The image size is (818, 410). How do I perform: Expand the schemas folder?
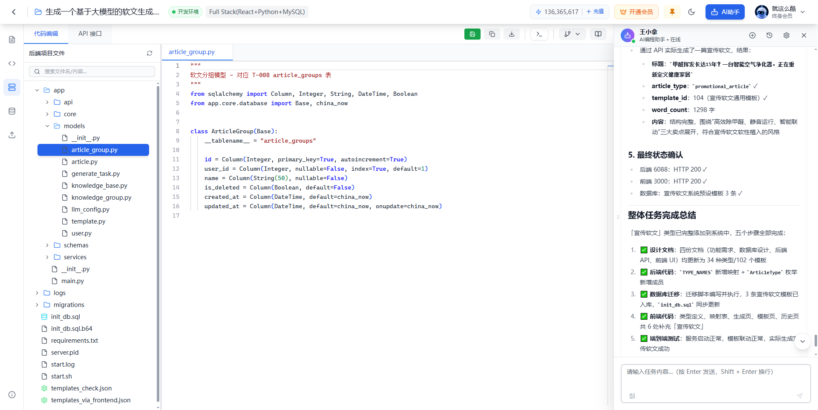(x=47, y=245)
